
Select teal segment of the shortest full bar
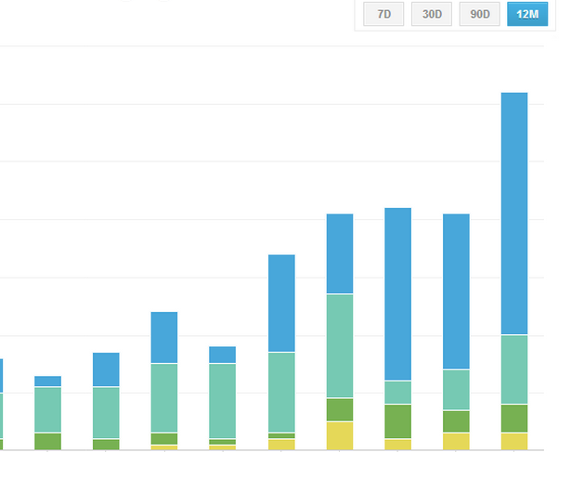(x=47, y=409)
